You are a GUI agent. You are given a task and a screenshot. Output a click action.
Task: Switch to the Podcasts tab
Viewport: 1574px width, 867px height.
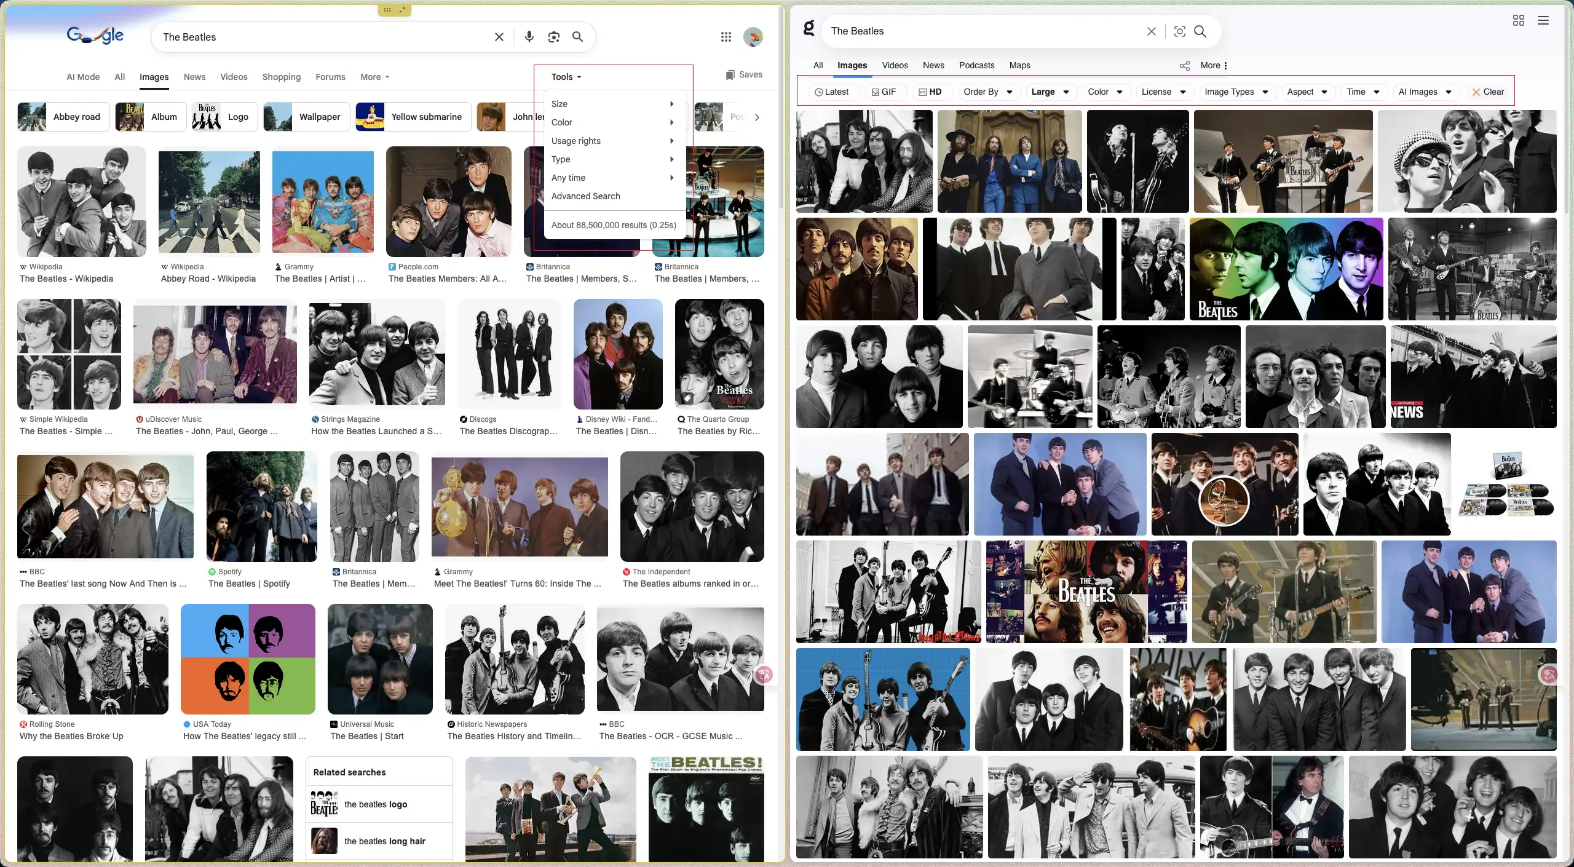976,65
